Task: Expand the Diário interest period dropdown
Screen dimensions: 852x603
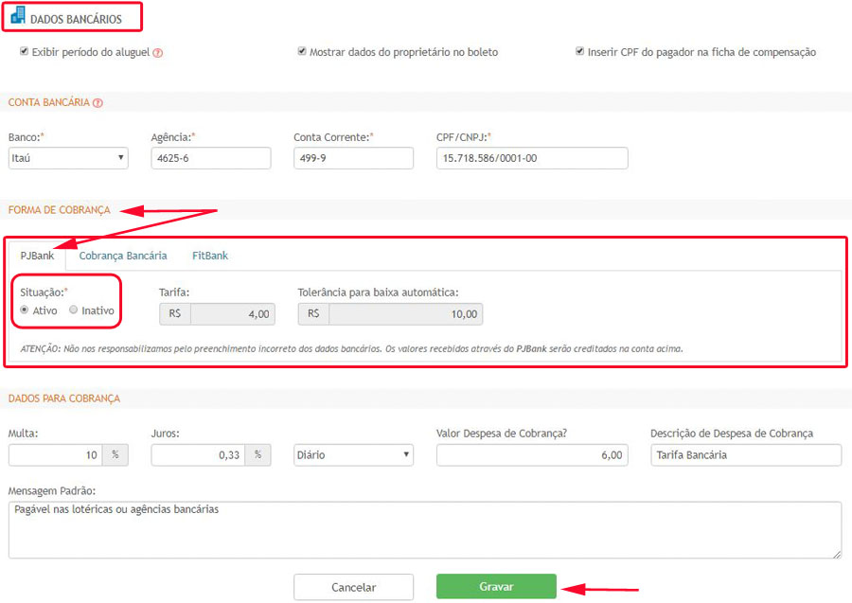Action: coord(353,455)
